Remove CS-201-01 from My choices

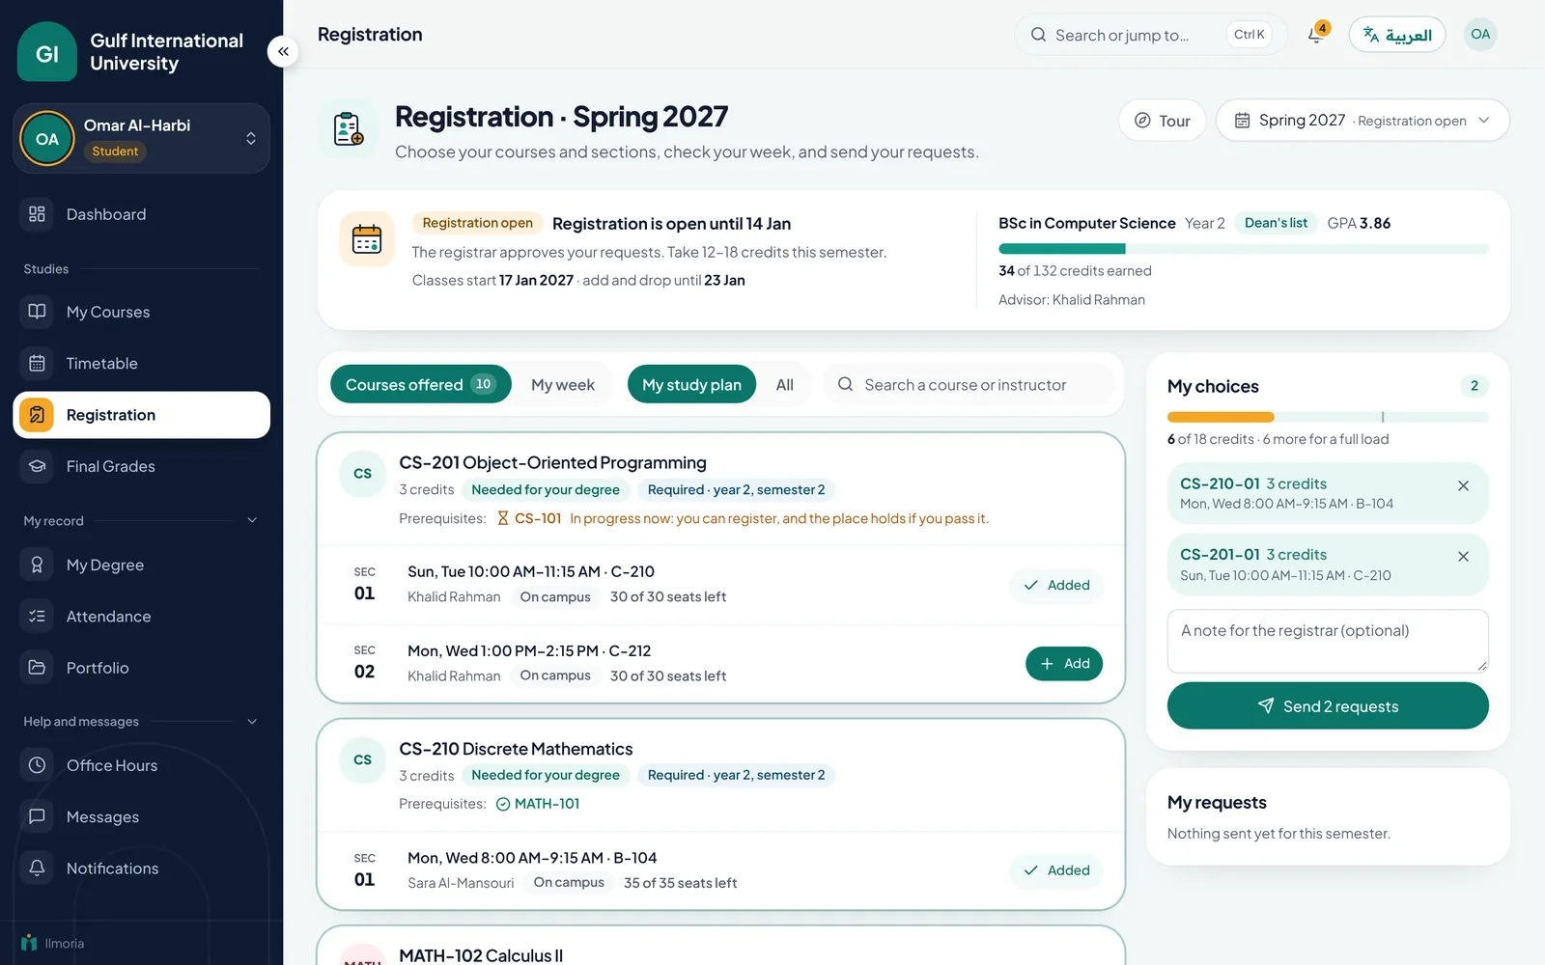[x=1464, y=557]
